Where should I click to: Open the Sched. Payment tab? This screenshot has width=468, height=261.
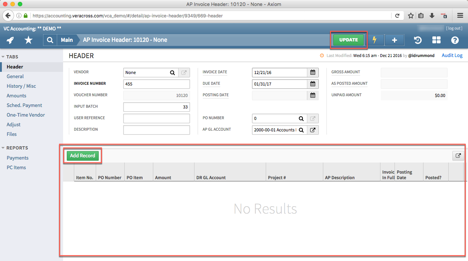[24, 105]
